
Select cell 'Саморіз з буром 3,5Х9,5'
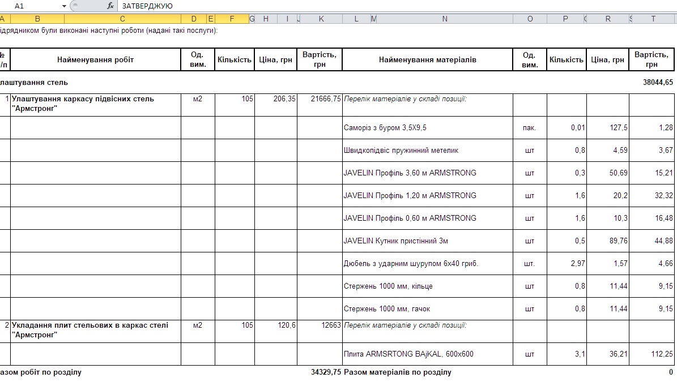coord(427,128)
